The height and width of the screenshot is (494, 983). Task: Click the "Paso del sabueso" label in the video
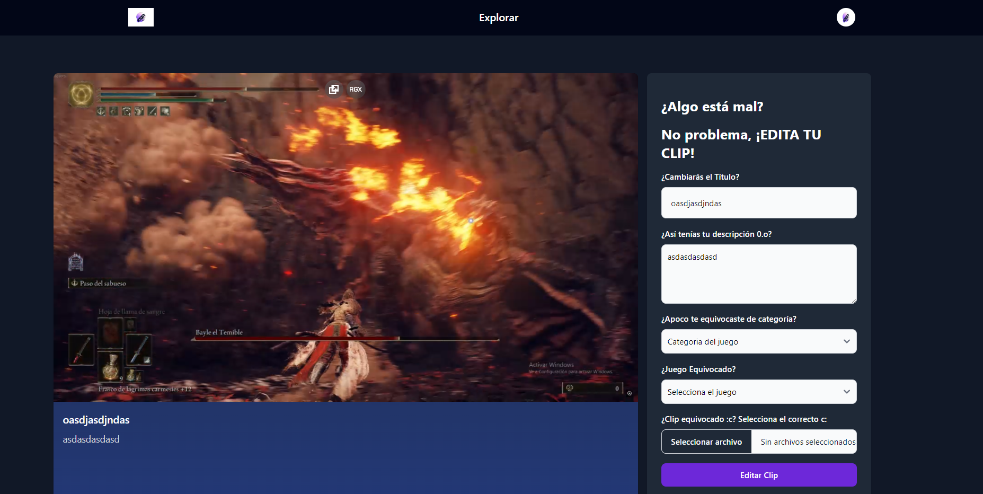coord(102,284)
